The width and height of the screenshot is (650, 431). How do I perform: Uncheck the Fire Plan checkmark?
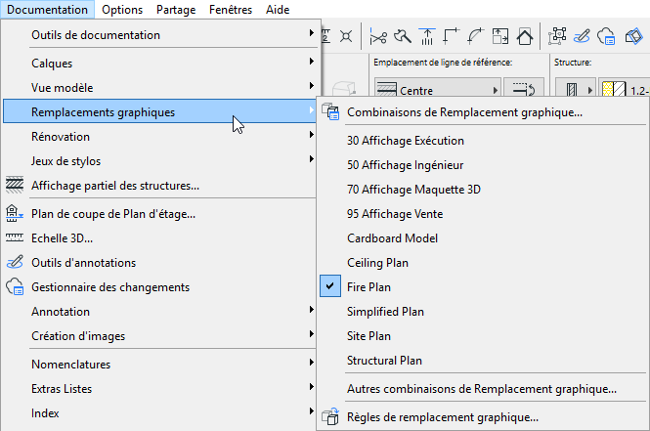point(330,286)
